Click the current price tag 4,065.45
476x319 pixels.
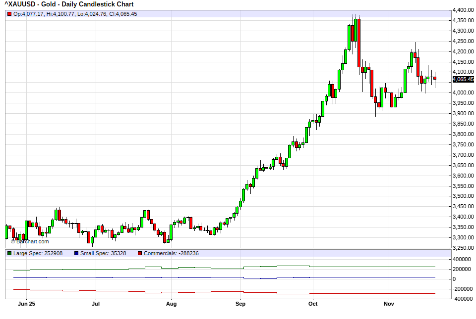point(463,79)
